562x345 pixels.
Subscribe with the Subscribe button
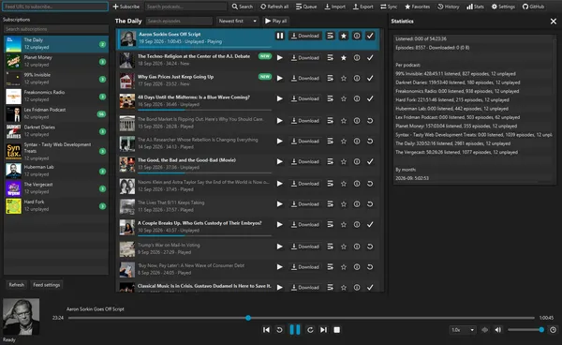pos(126,7)
